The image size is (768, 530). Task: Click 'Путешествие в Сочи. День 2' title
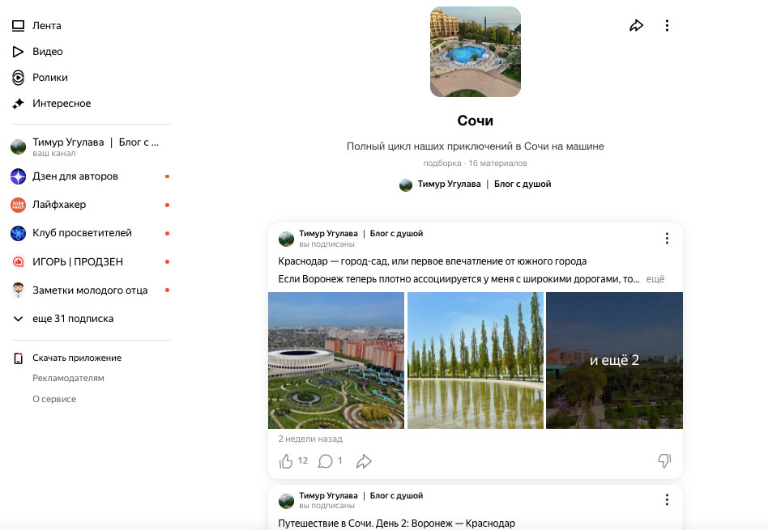click(396, 524)
